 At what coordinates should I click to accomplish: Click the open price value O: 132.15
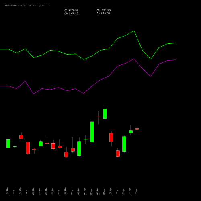[x=71, y=14]
